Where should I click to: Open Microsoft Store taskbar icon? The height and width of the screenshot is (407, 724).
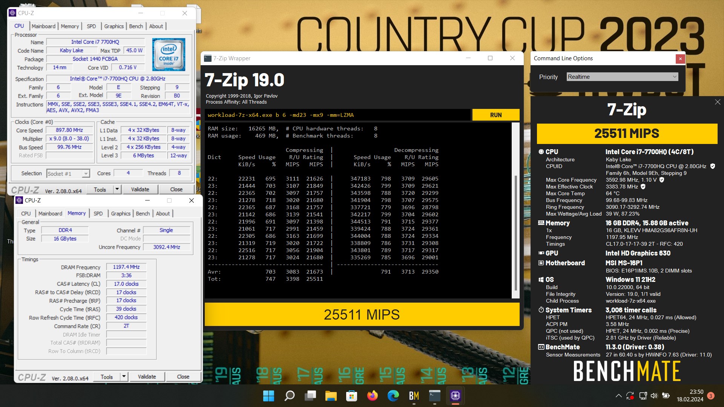click(351, 396)
